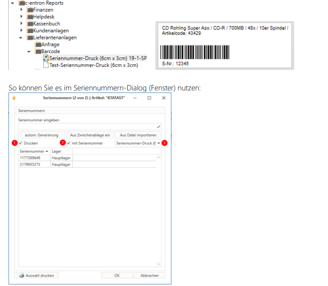Select the Seriennummer-Druck 19-1-SP report icon
Screen dimensions: 328x286
tap(45, 58)
